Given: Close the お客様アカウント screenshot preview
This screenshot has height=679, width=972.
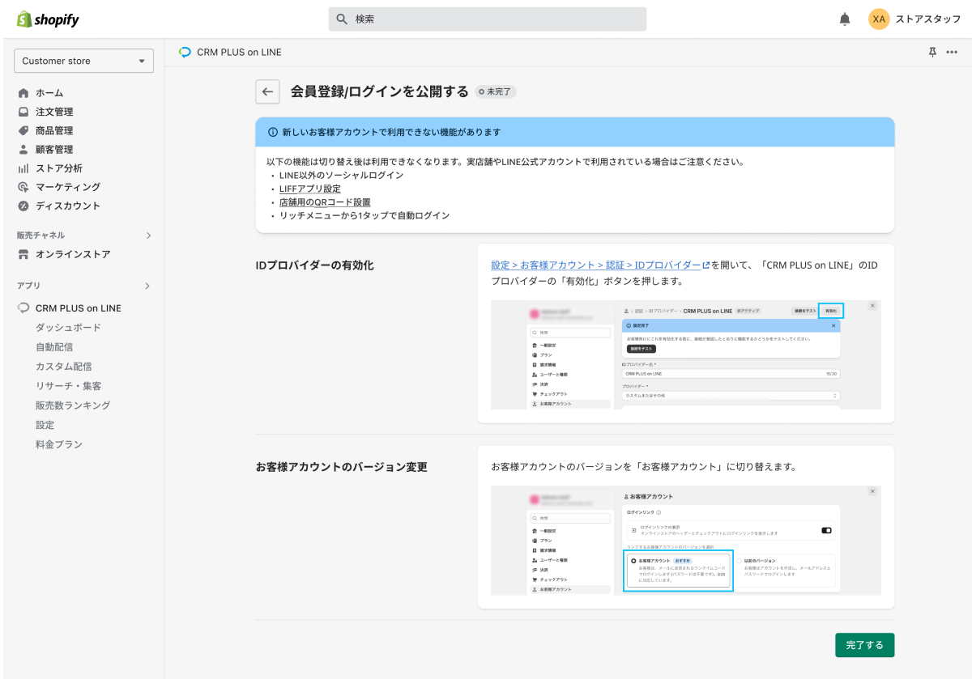Looking at the screenshot, I should tap(872, 491).
